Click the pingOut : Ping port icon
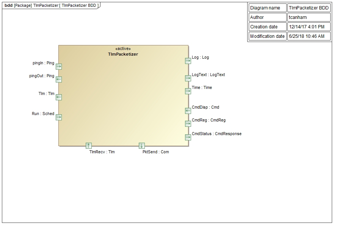 pos(59,79)
